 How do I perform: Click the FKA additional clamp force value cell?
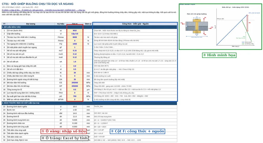[x=75, y=93]
